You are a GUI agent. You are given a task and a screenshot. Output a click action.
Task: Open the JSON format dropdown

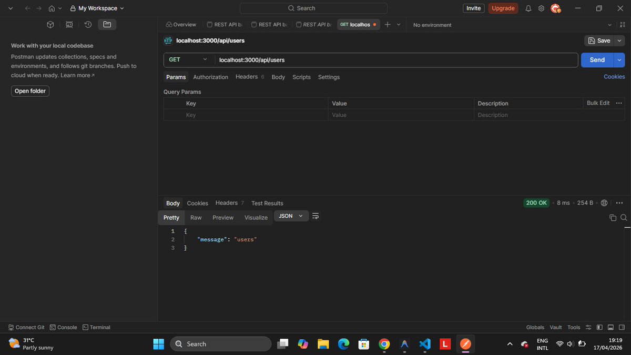tap(291, 216)
